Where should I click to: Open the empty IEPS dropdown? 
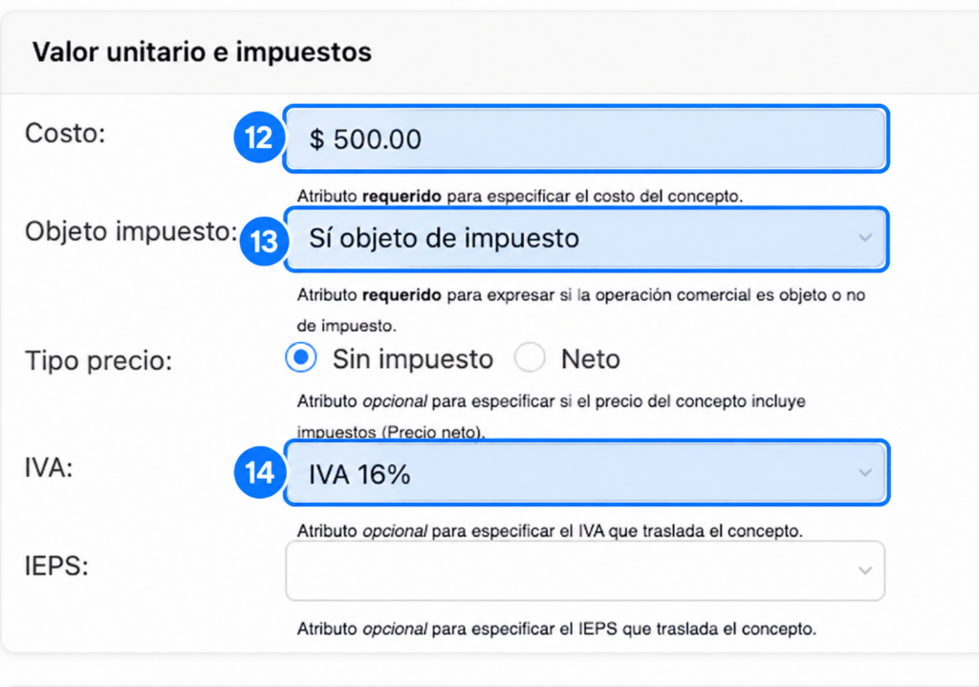[585, 571]
